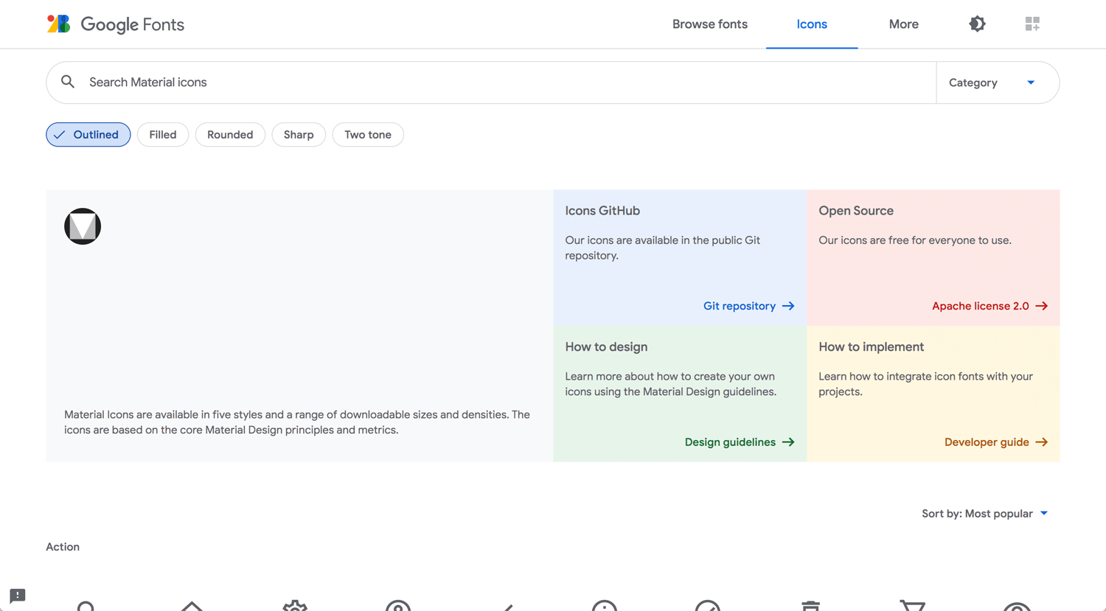
Task: Open the feedback icon at bottom left
Action: [18, 596]
